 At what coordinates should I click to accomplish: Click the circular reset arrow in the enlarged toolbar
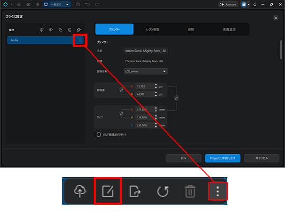[x=163, y=191]
